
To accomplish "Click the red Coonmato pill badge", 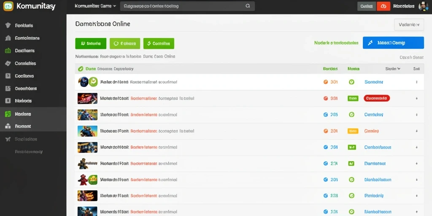I will 377,98.
